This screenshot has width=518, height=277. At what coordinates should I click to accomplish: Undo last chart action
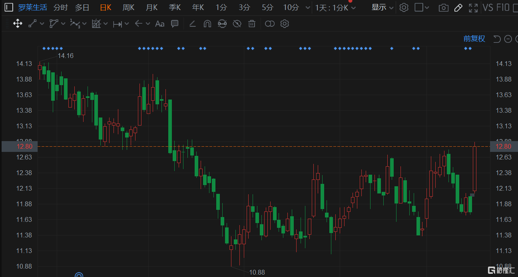pos(497,39)
